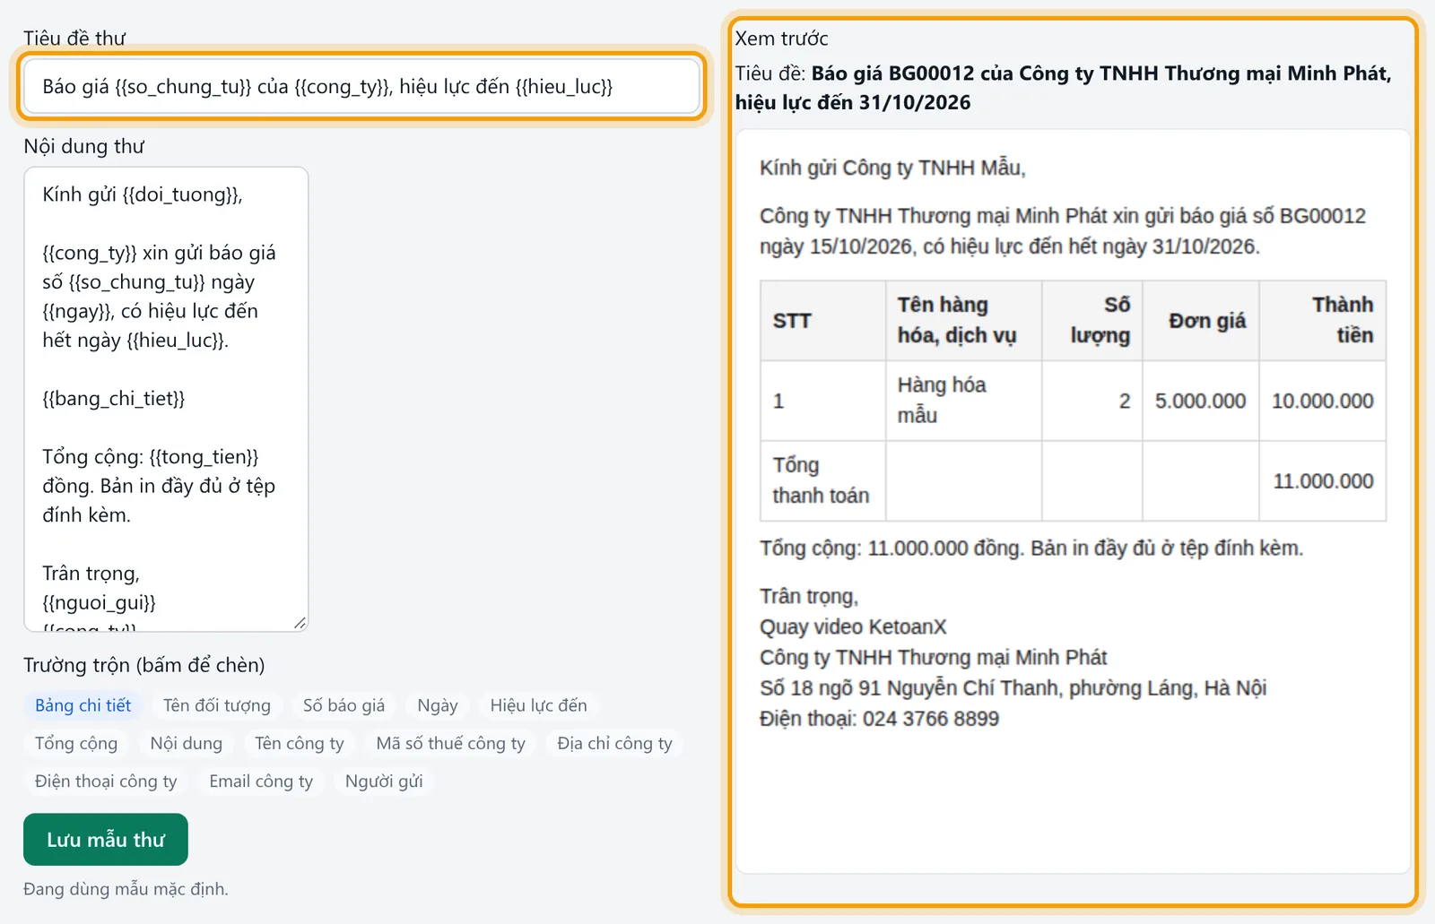The image size is (1435, 924).
Task: Insert the Tên công ty merge field
Action: tap(300, 743)
